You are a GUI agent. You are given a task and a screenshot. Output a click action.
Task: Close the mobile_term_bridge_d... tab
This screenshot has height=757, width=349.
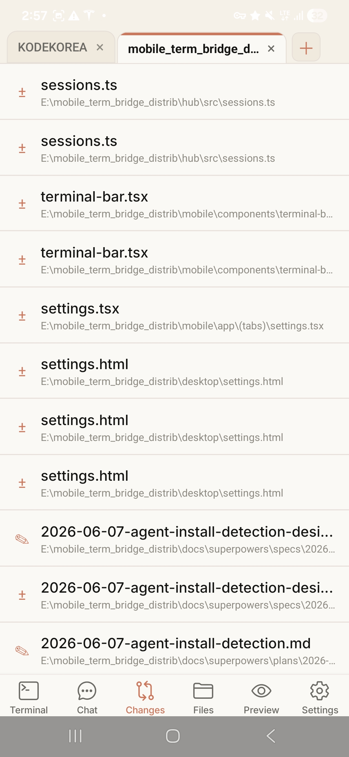[x=271, y=49]
